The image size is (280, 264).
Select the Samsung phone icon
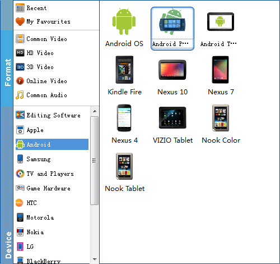click(x=20, y=159)
